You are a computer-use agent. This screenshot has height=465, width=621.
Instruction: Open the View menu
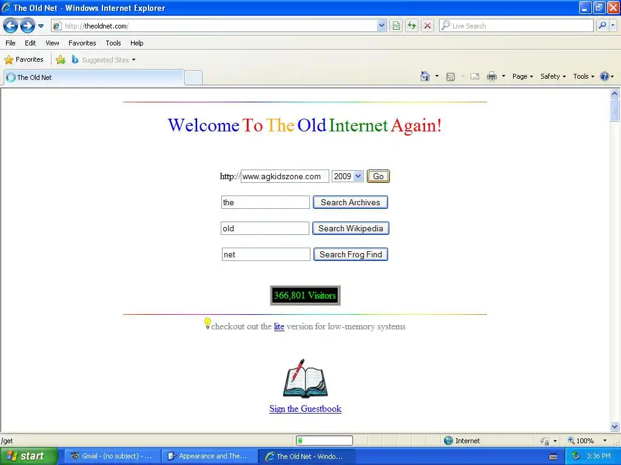point(52,43)
